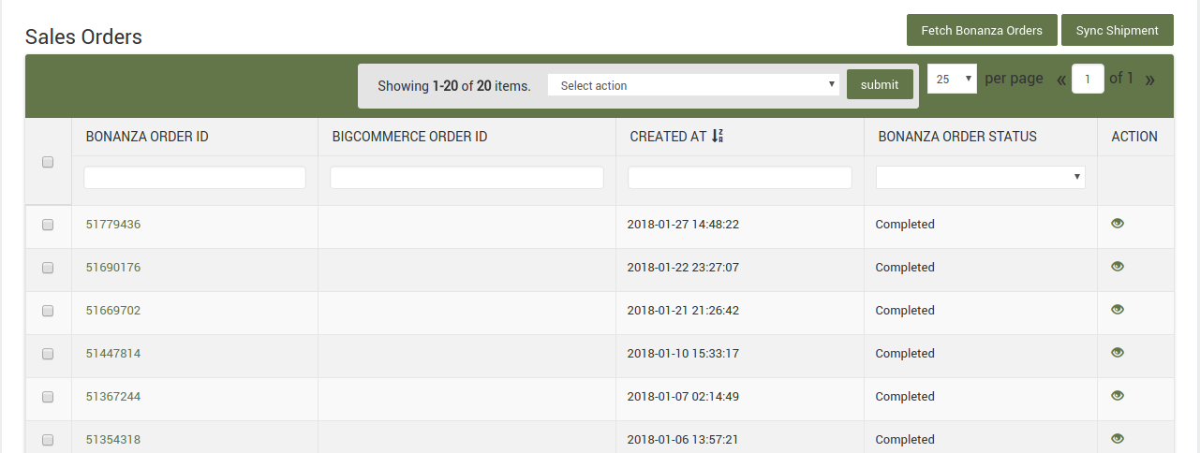Open order link 51354318

112,440
